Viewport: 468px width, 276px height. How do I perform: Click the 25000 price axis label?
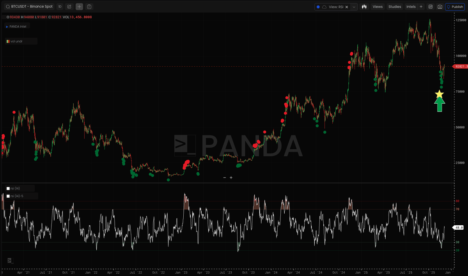[459, 163]
